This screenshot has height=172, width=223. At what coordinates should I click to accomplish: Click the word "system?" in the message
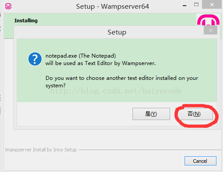click(56, 86)
